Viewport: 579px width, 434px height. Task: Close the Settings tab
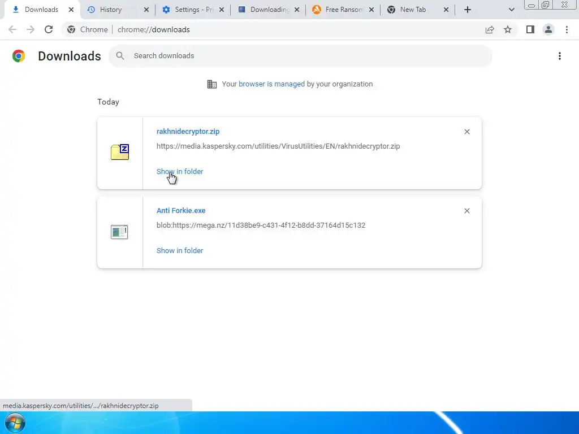222,10
